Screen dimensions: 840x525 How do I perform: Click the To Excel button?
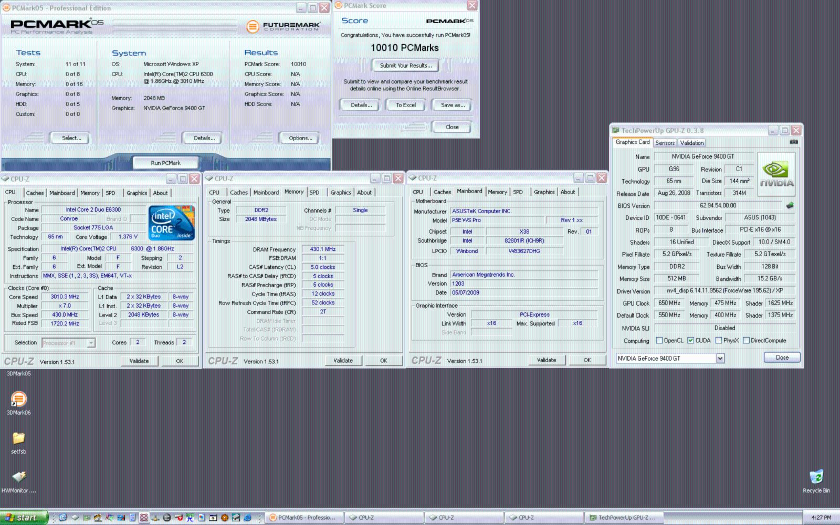pos(405,105)
